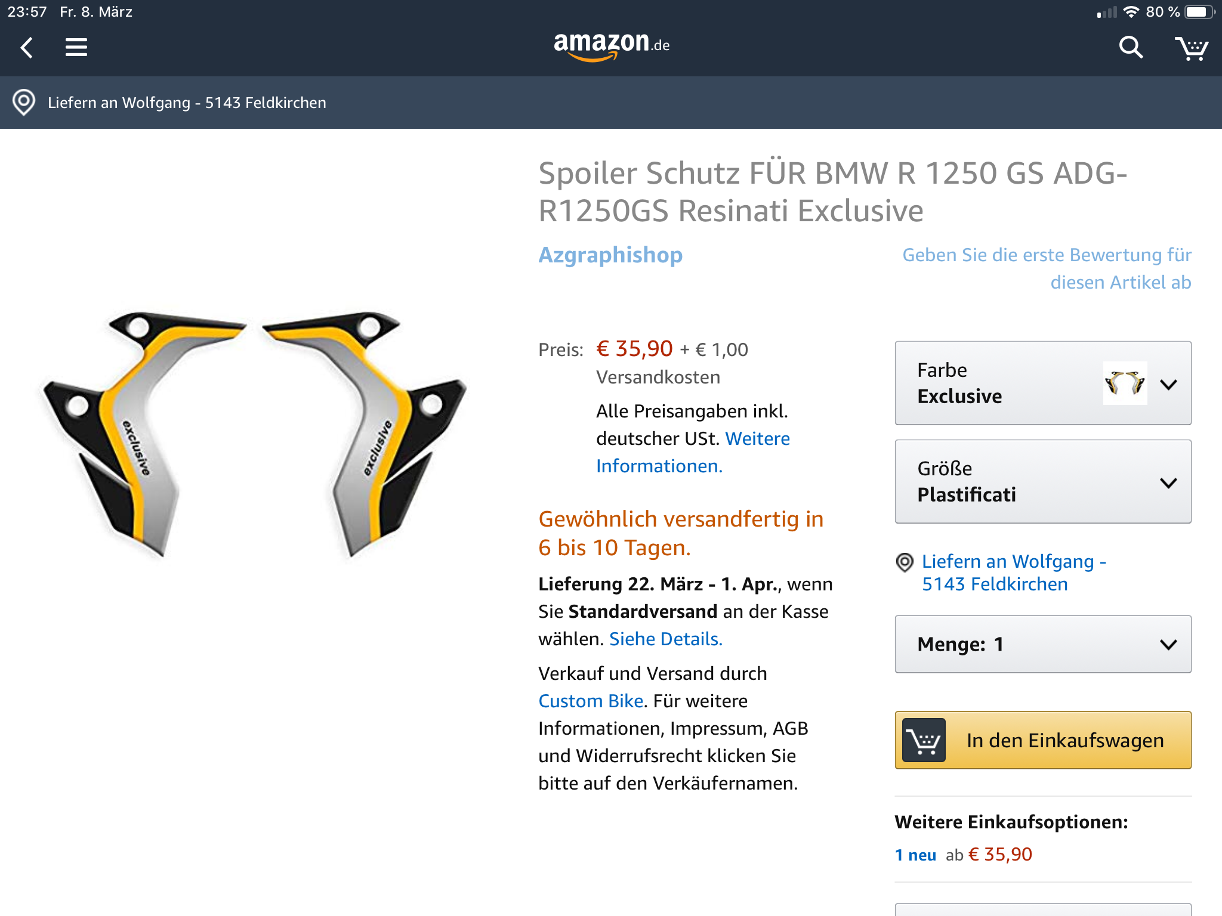
Task: Open the Azgraphishop brand link
Action: 610,255
